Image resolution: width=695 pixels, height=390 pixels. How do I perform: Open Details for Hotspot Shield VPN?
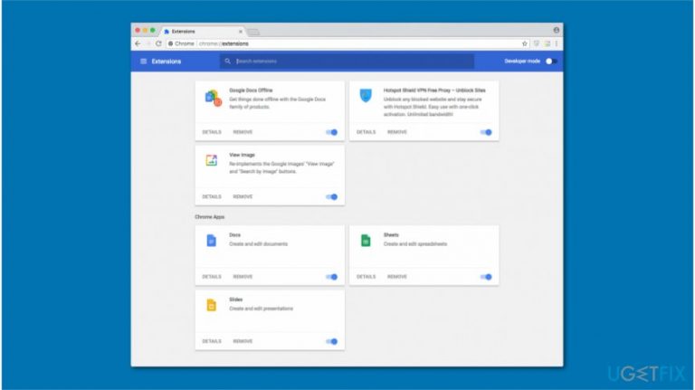367,132
